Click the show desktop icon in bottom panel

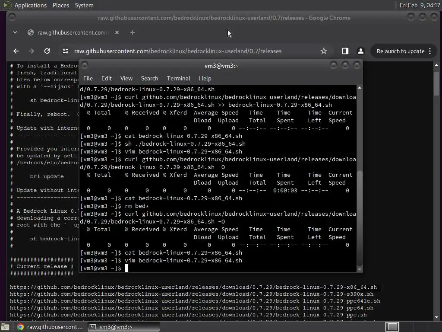(x=5, y=327)
